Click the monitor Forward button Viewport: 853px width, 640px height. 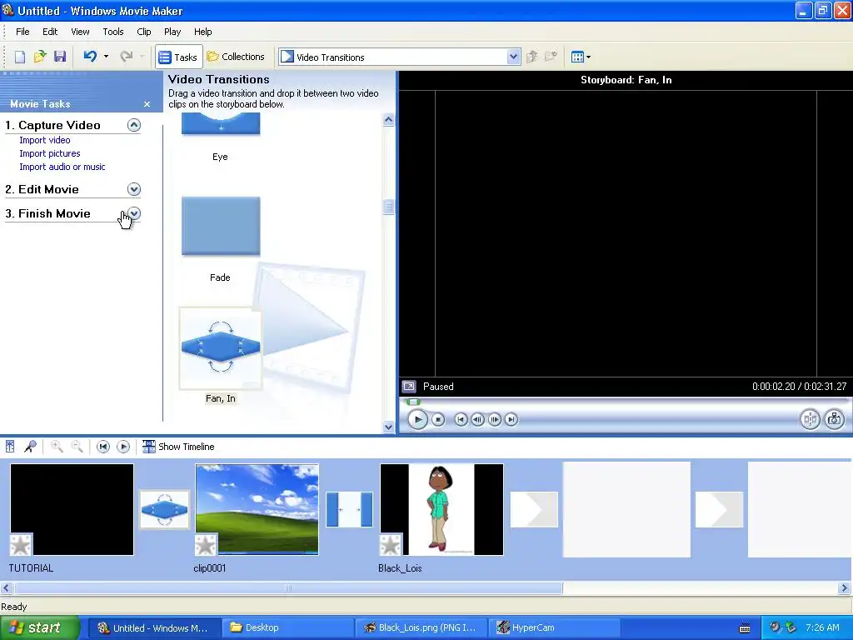click(x=511, y=420)
